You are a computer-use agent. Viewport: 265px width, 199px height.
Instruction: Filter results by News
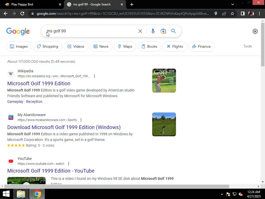[101, 46]
